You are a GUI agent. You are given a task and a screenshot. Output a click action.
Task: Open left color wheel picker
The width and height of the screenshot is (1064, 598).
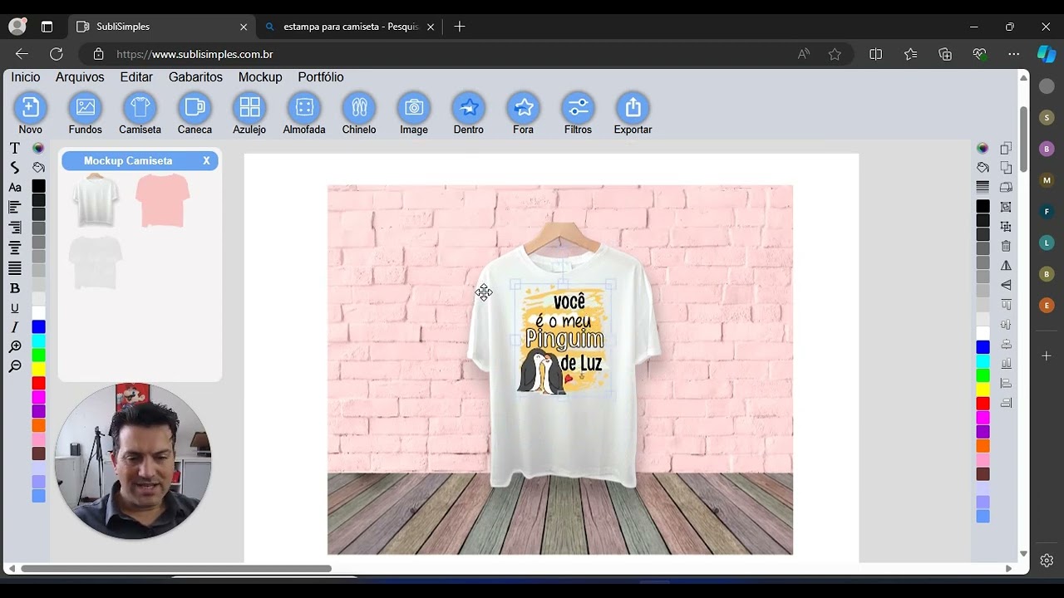pyautogui.click(x=38, y=148)
